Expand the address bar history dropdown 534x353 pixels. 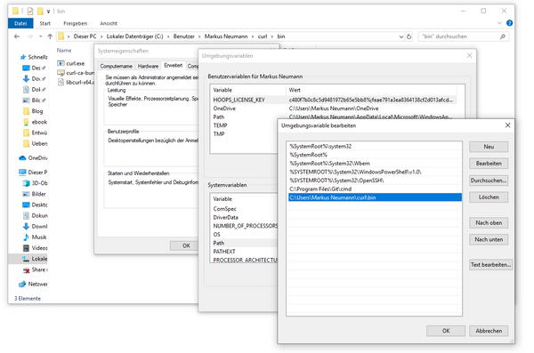click(x=400, y=36)
